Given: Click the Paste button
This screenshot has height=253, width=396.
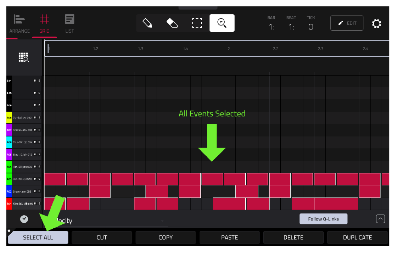Looking at the screenshot, I should (x=229, y=237).
